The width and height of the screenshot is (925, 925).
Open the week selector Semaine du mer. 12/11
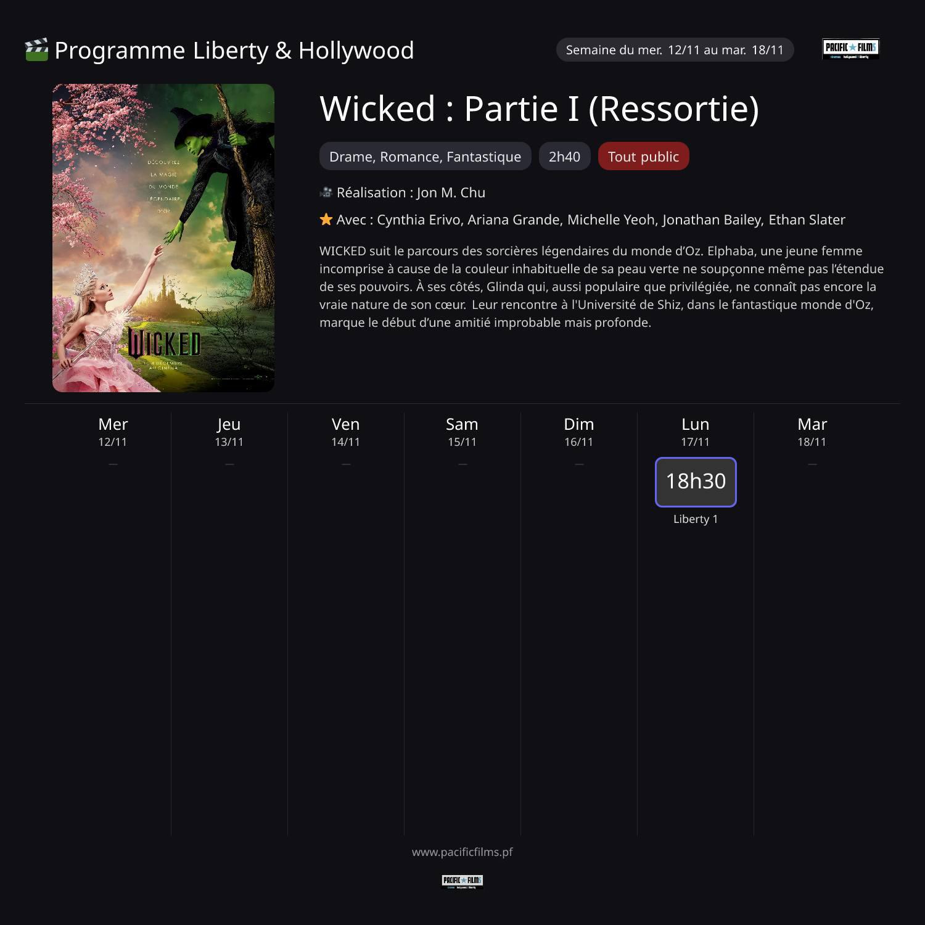[x=675, y=50]
